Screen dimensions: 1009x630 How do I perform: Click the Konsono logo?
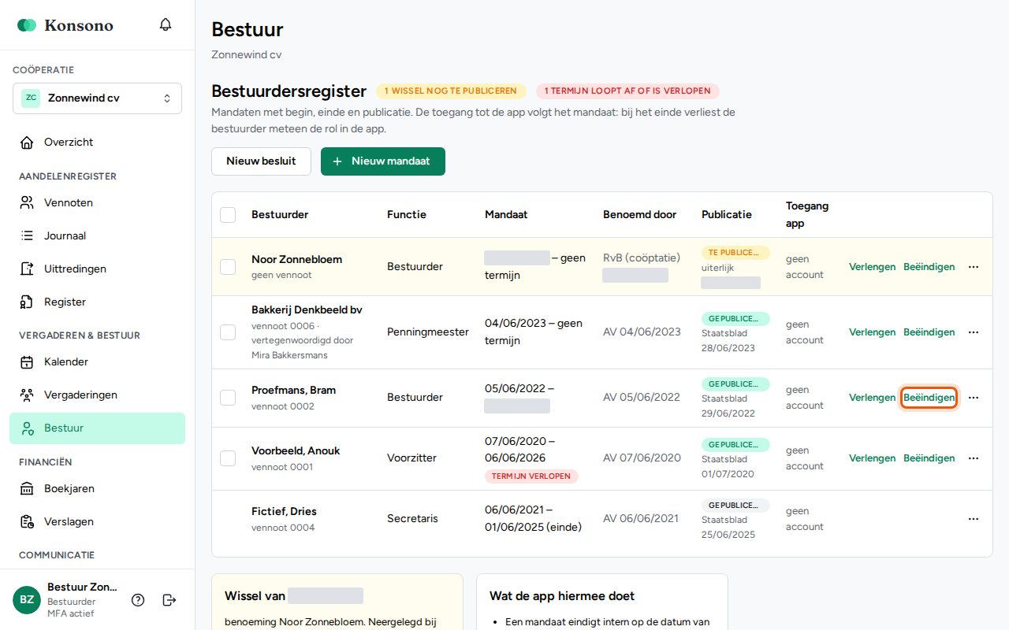pos(65,25)
